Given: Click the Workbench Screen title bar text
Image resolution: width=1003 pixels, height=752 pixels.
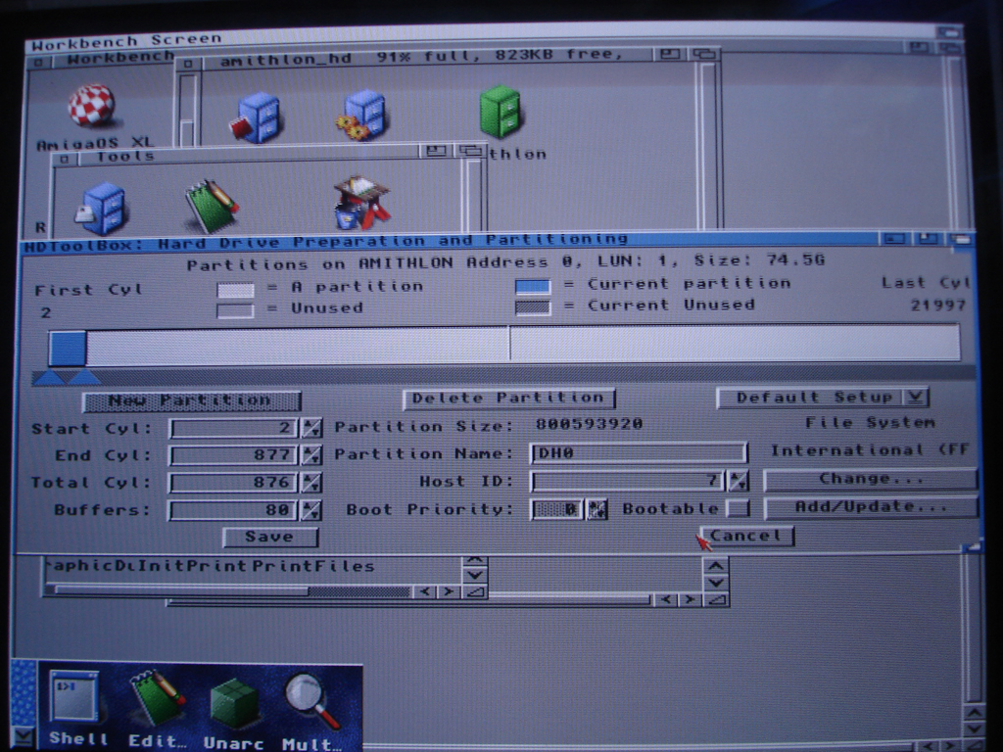Looking at the screenshot, I should tap(126, 41).
